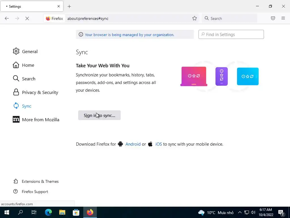This screenshot has height=218, width=290.
Task: Click the Sign in to sync button
Action: pos(99,115)
